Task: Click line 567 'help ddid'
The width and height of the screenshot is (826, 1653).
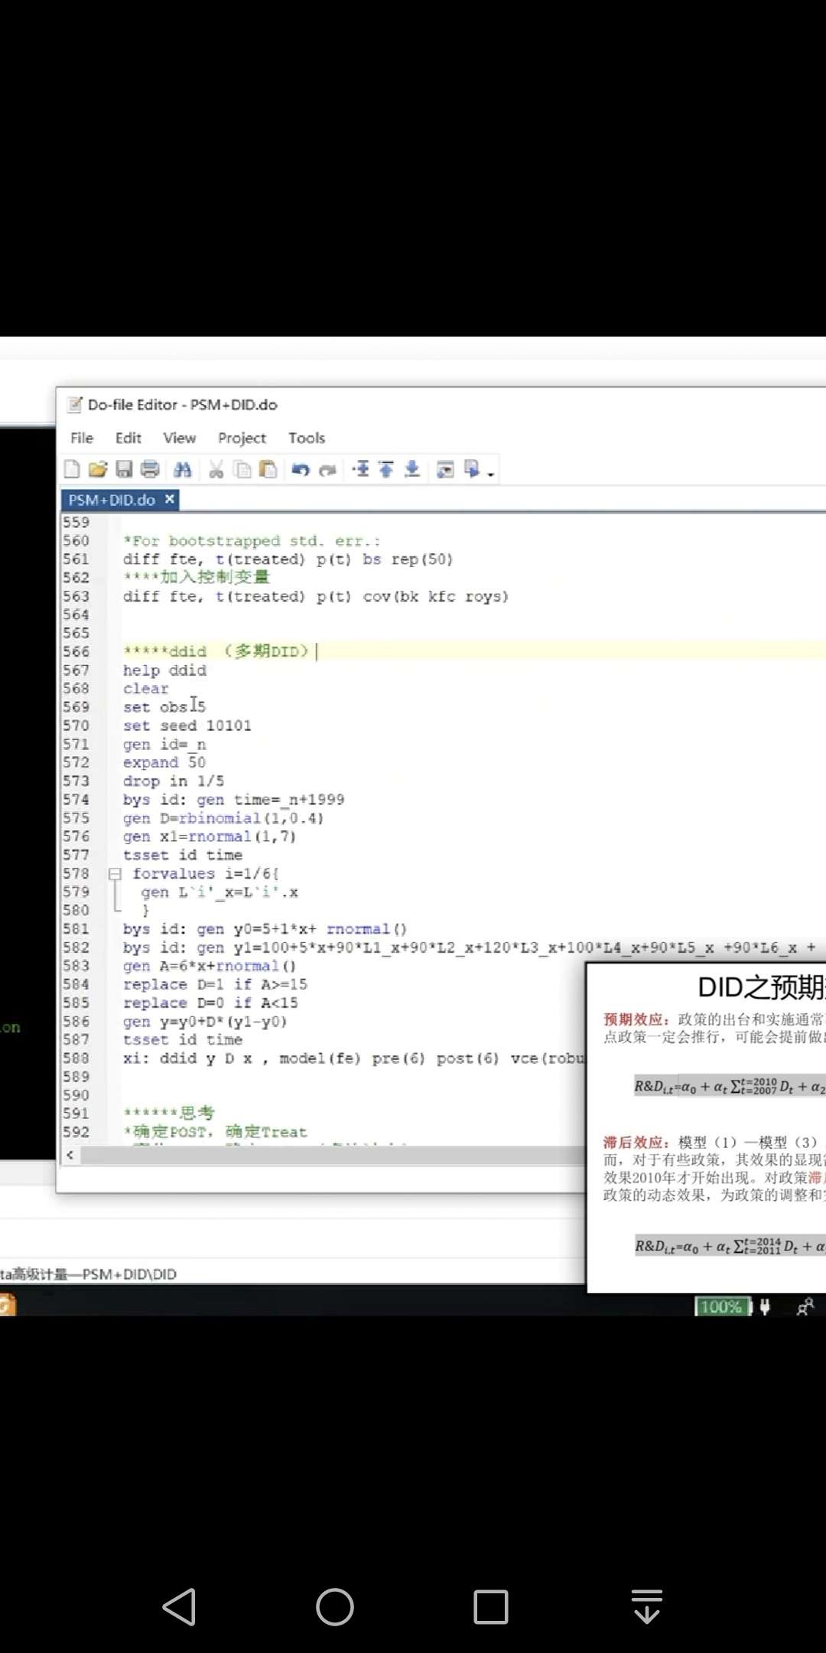Action: [x=165, y=670]
